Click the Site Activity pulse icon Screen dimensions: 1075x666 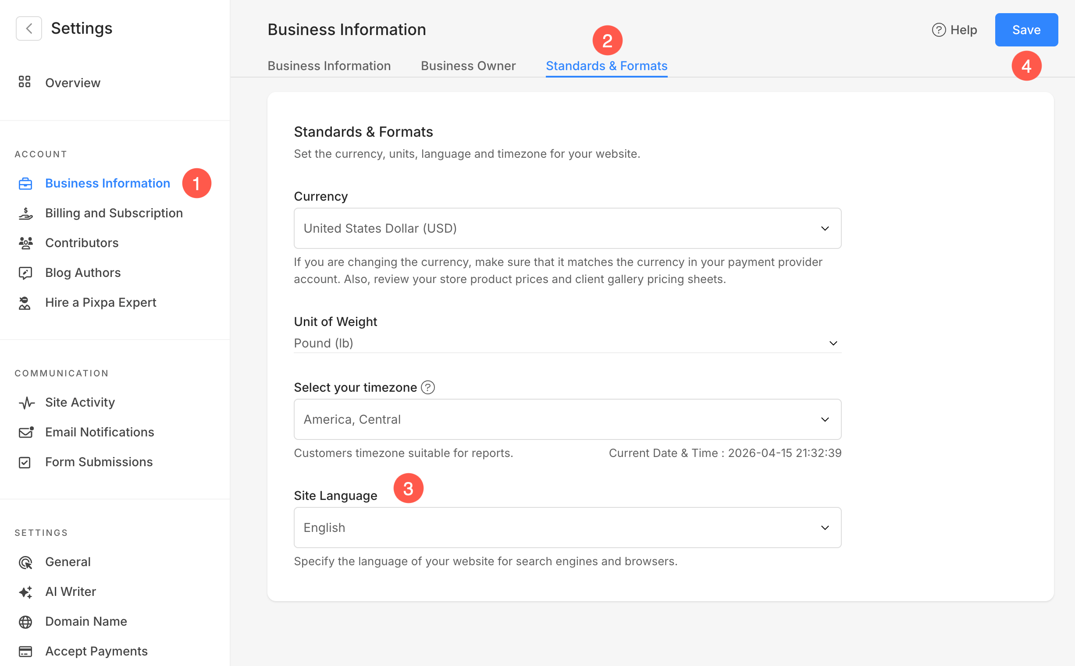[x=26, y=403]
